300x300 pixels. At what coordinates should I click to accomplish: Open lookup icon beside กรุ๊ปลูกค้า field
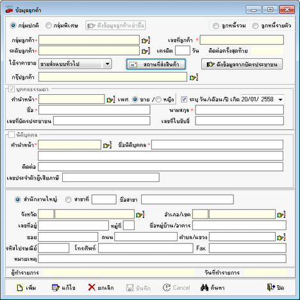point(194,77)
